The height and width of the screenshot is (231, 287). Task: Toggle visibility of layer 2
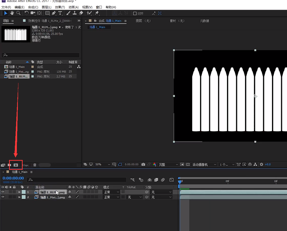point(3,197)
